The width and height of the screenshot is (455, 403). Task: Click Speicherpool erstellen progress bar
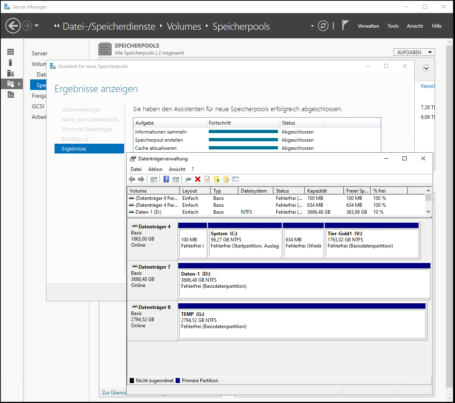click(243, 140)
